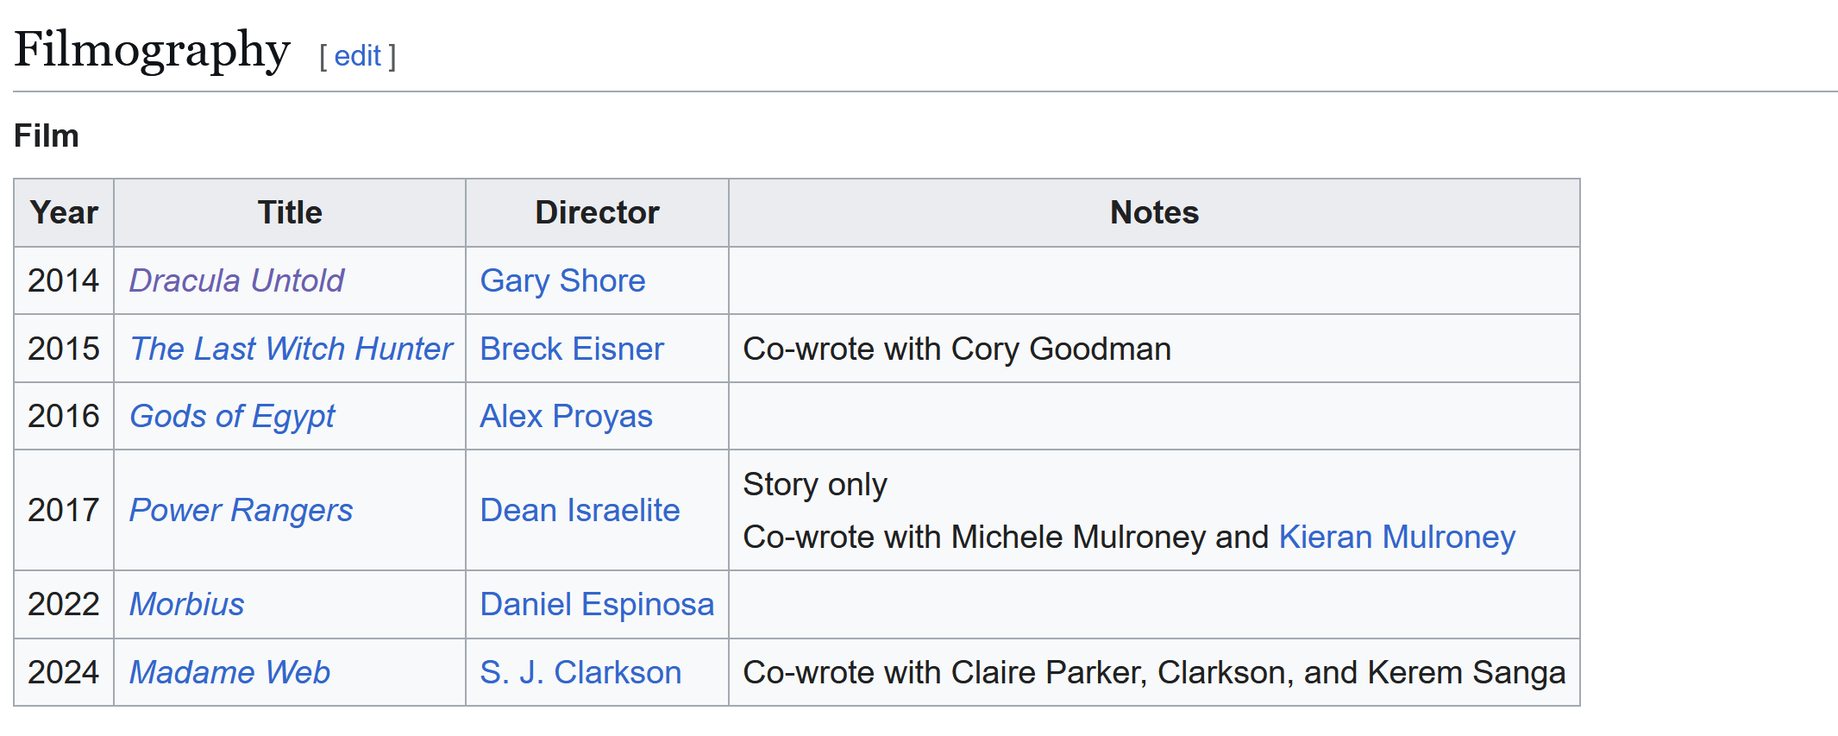Click the edit link beside Filmography
Screen dimensions: 1838x736
(357, 56)
